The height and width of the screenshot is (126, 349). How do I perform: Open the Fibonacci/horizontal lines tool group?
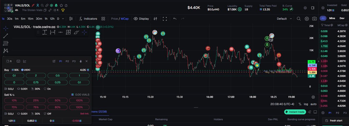[x=6, y=43]
